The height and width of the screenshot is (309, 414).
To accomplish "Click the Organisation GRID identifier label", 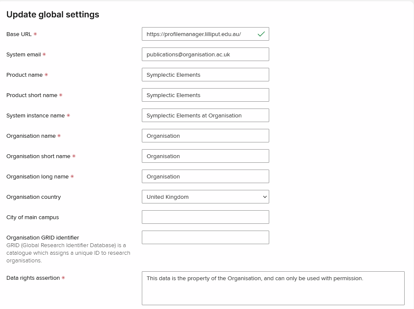I will [x=42, y=237].
